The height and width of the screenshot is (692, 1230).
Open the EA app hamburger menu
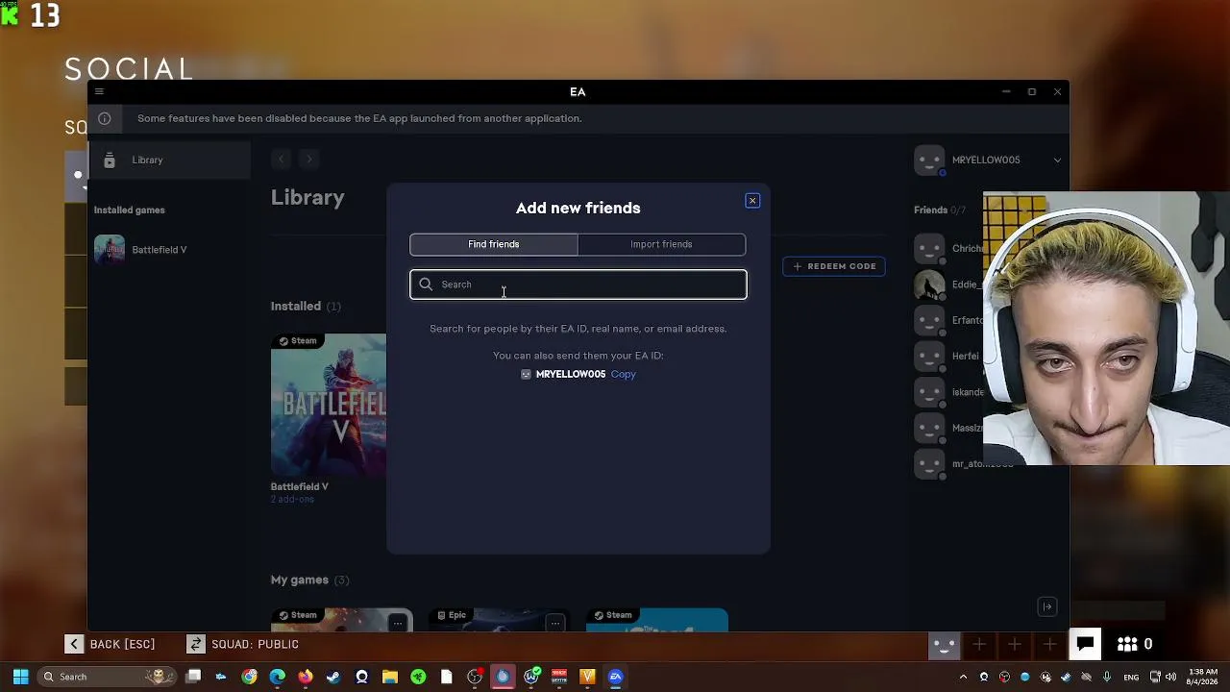click(x=99, y=91)
